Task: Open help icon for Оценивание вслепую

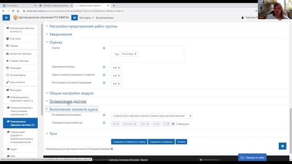Action: tap(104, 67)
